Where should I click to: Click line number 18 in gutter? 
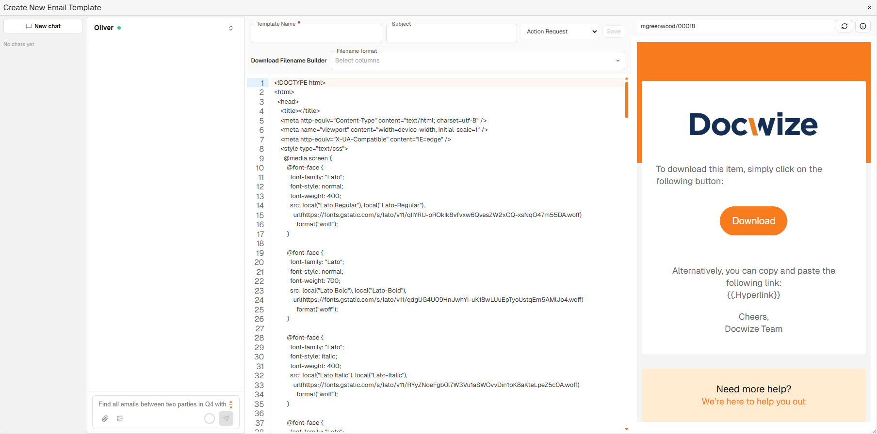point(260,244)
